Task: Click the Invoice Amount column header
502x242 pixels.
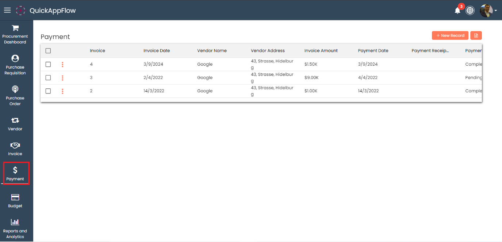Action: pyautogui.click(x=321, y=51)
